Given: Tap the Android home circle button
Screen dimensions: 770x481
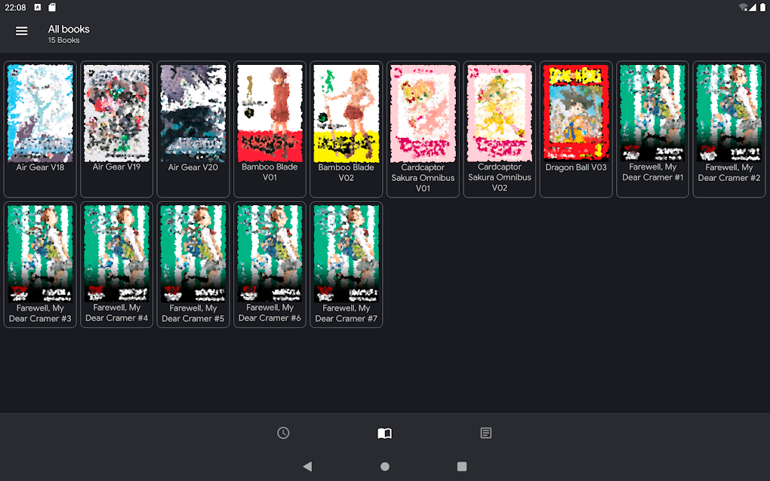Looking at the screenshot, I should tap(384, 466).
